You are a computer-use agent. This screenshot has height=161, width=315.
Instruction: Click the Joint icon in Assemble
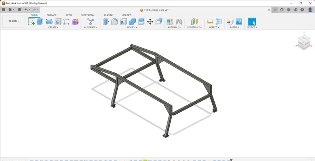click(x=179, y=22)
